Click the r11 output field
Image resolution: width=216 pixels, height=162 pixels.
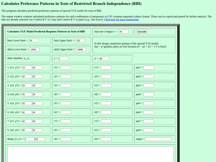66,68
